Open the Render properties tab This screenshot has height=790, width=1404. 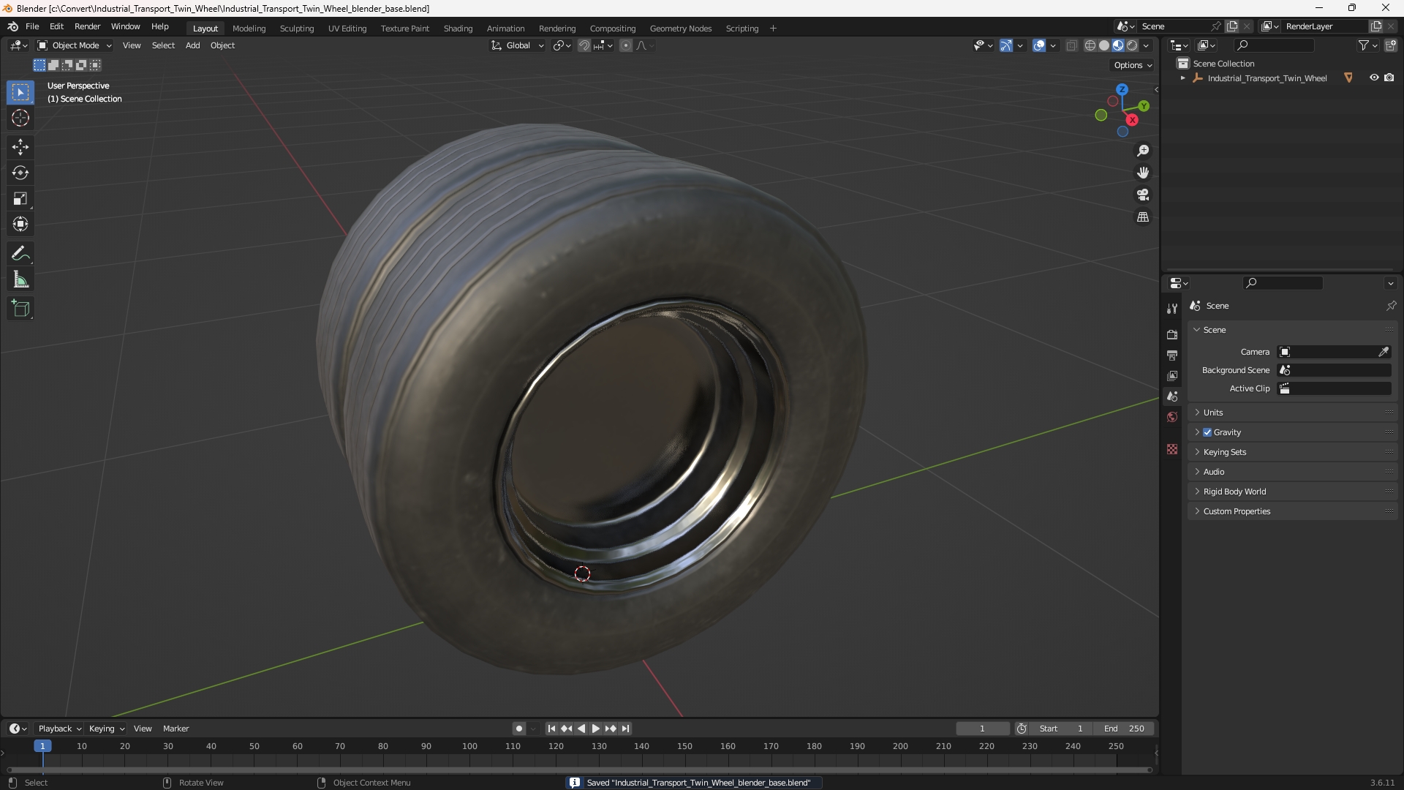pos(1172,334)
